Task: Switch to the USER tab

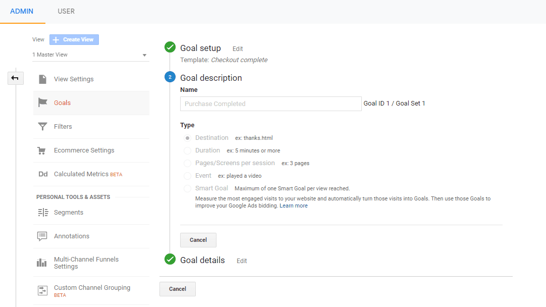Action: click(x=66, y=11)
